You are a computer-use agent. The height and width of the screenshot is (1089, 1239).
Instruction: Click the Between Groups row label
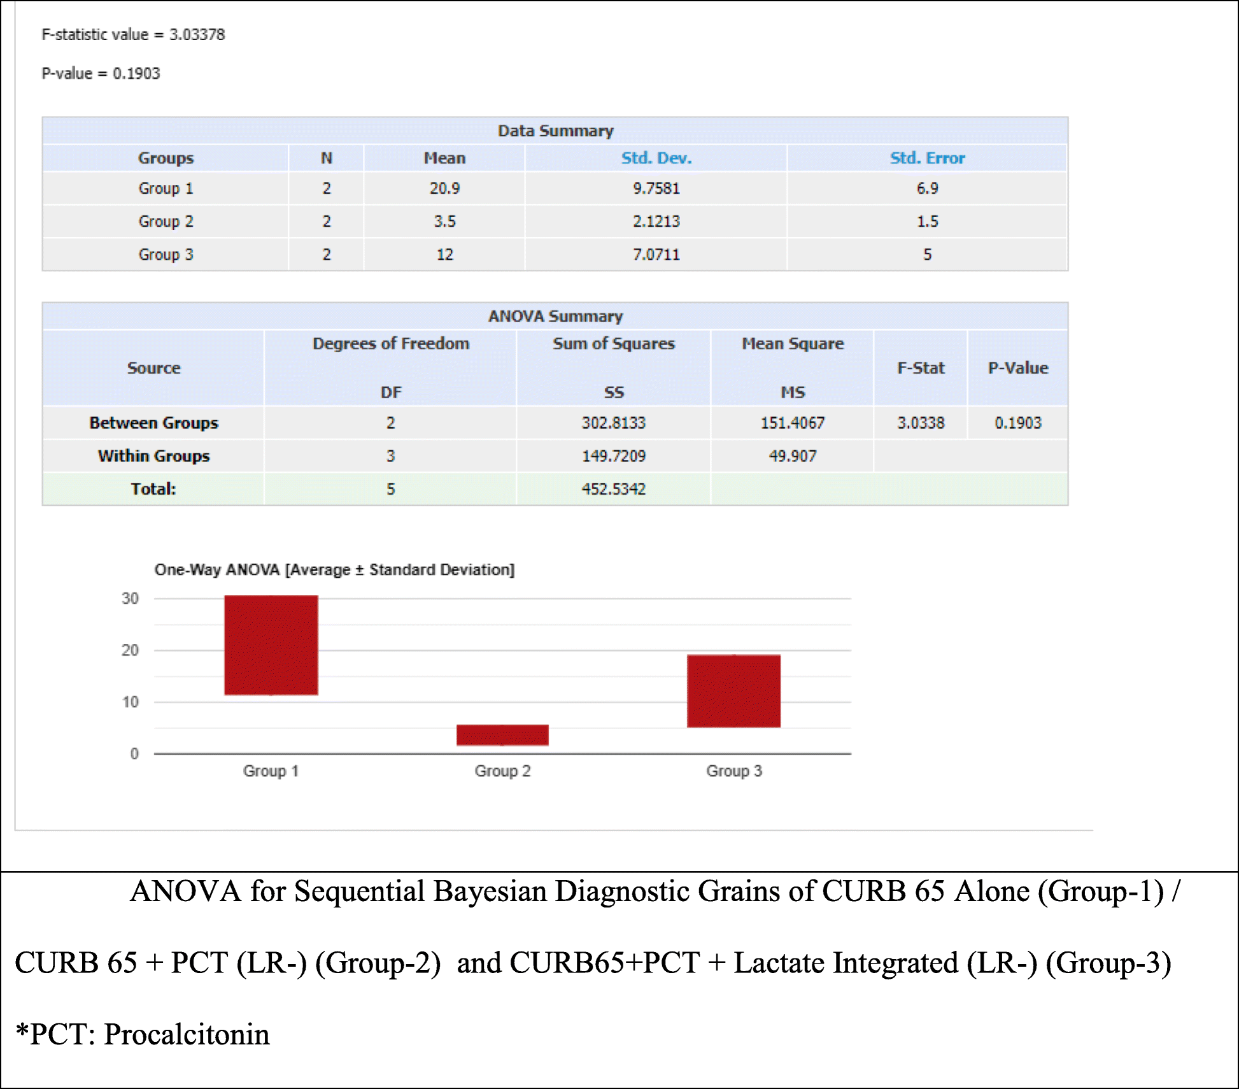pos(153,423)
